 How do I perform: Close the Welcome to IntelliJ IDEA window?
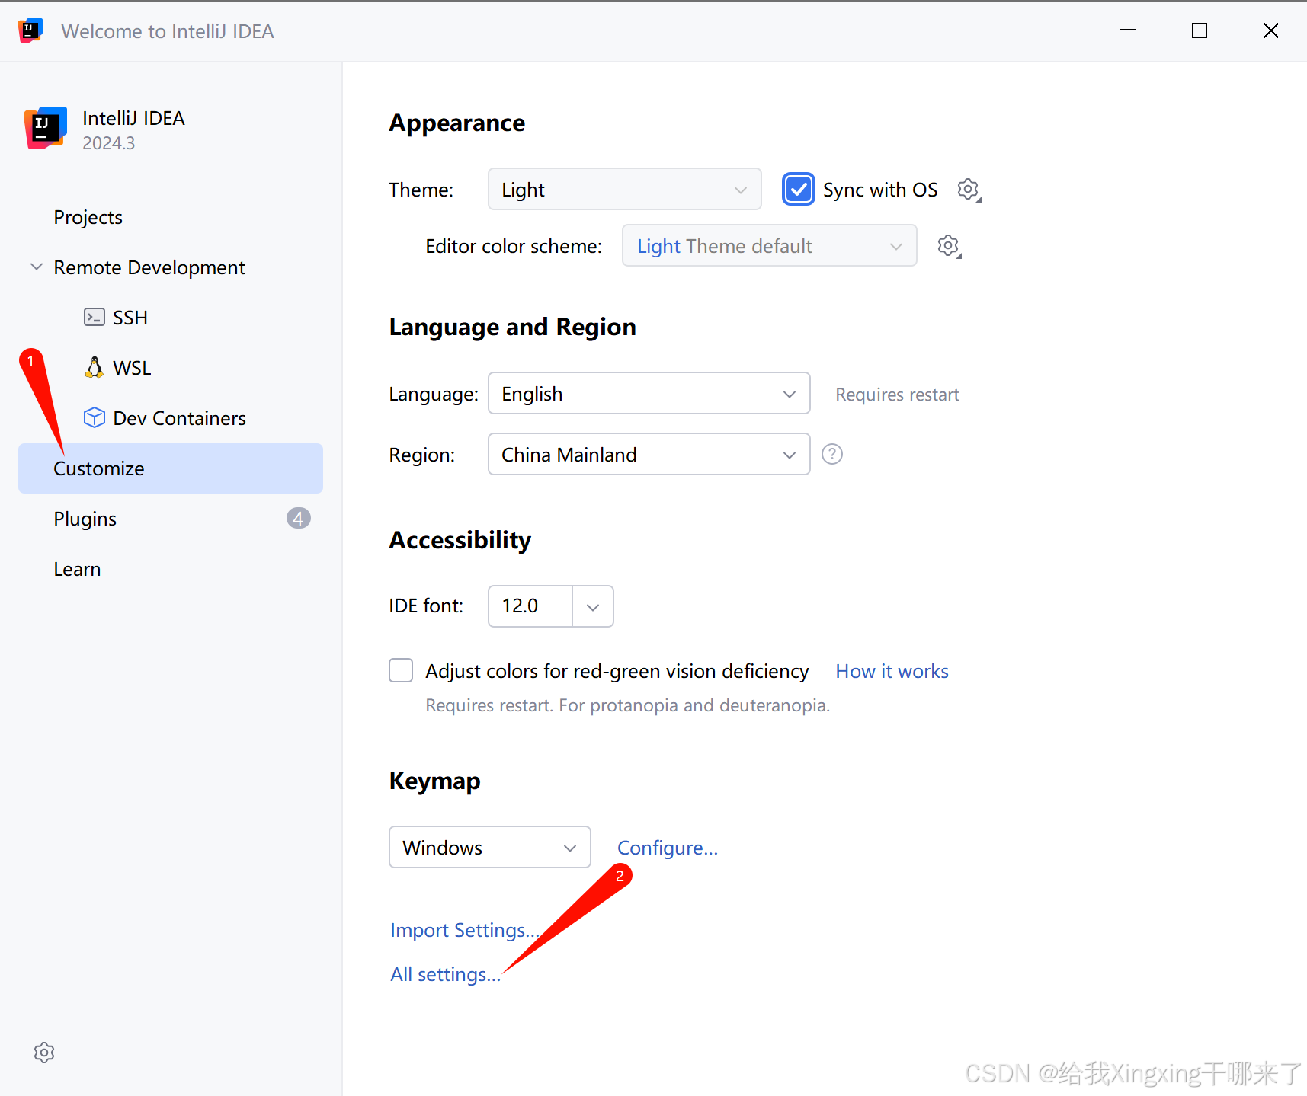click(1270, 30)
